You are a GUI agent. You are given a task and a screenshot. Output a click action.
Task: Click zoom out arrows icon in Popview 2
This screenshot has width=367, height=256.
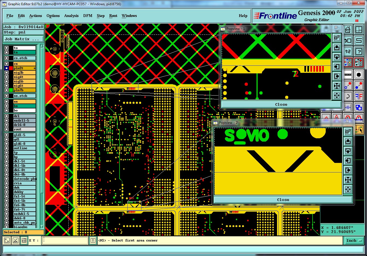coord(348,189)
